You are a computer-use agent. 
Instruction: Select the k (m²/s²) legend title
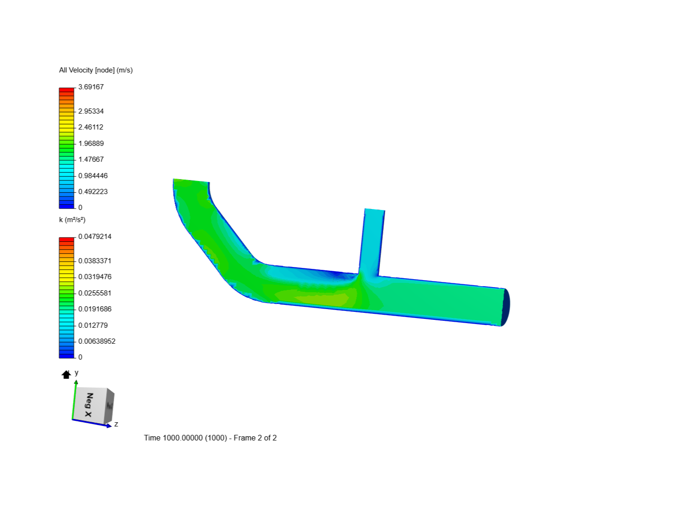72,220
